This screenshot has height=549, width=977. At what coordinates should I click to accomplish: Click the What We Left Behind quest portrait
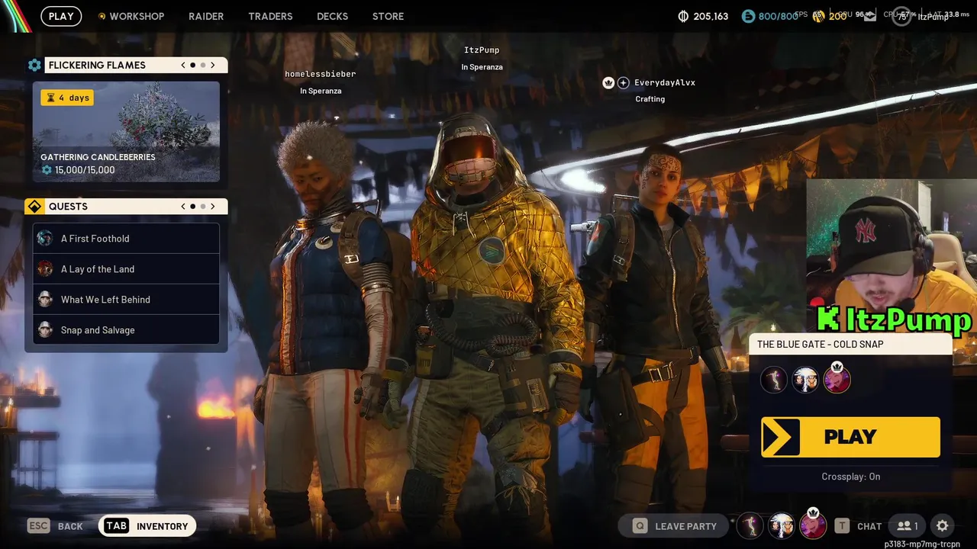point(45,300)
